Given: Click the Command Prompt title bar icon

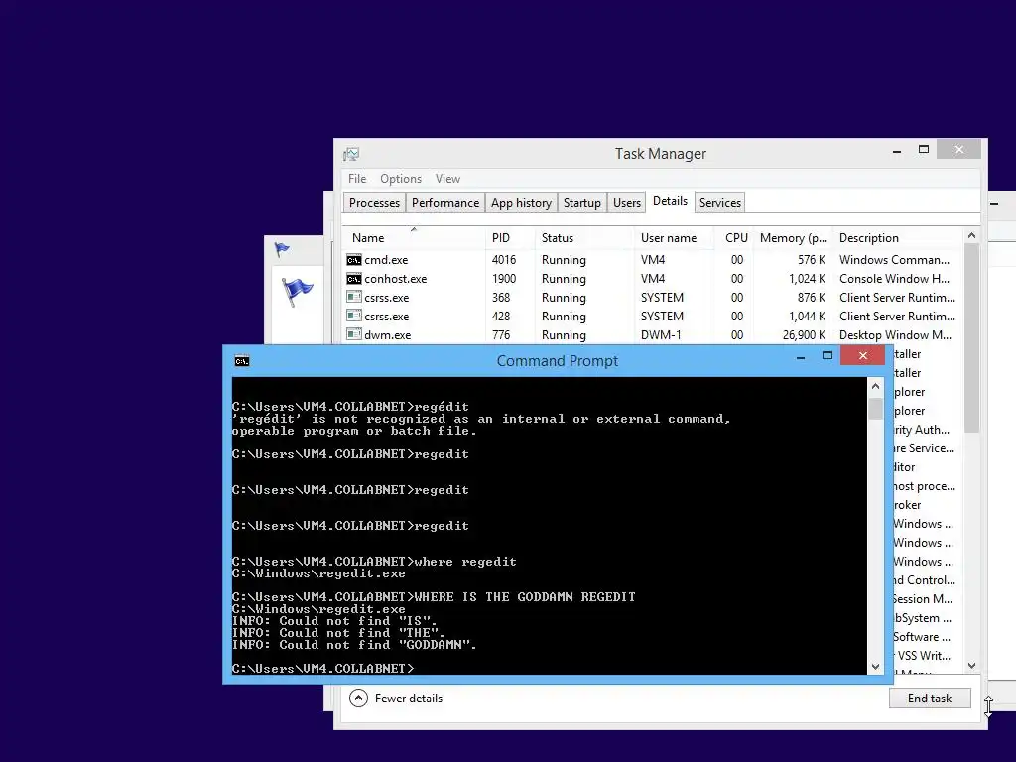Looking at the screenshot, I should (x=242, y=361).
